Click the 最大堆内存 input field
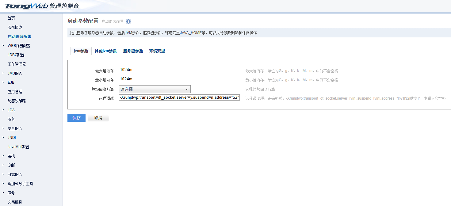The height and width of the screenshot is (206, 451). (x=142, y=70)
